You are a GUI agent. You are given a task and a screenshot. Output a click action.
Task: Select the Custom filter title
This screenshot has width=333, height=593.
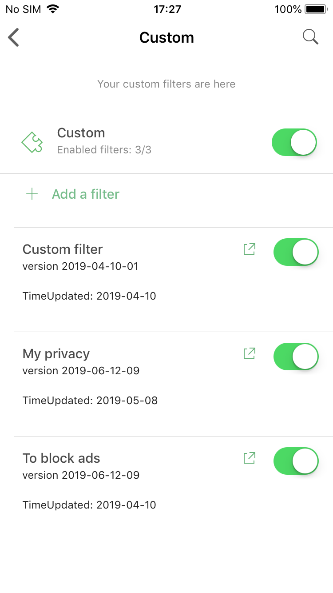coord(63,249)
